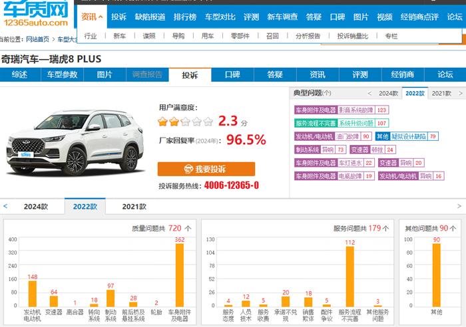Go to previous years in 典型问题 panel
Screen dimensions: 466x327
(369, 94)
